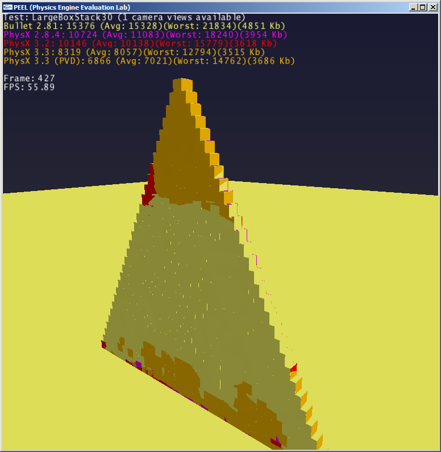Click the PEEL (Physics Engine Evaluation Lab) title text
This screenshot has width=441, height=452.
(x=72, y=7)
